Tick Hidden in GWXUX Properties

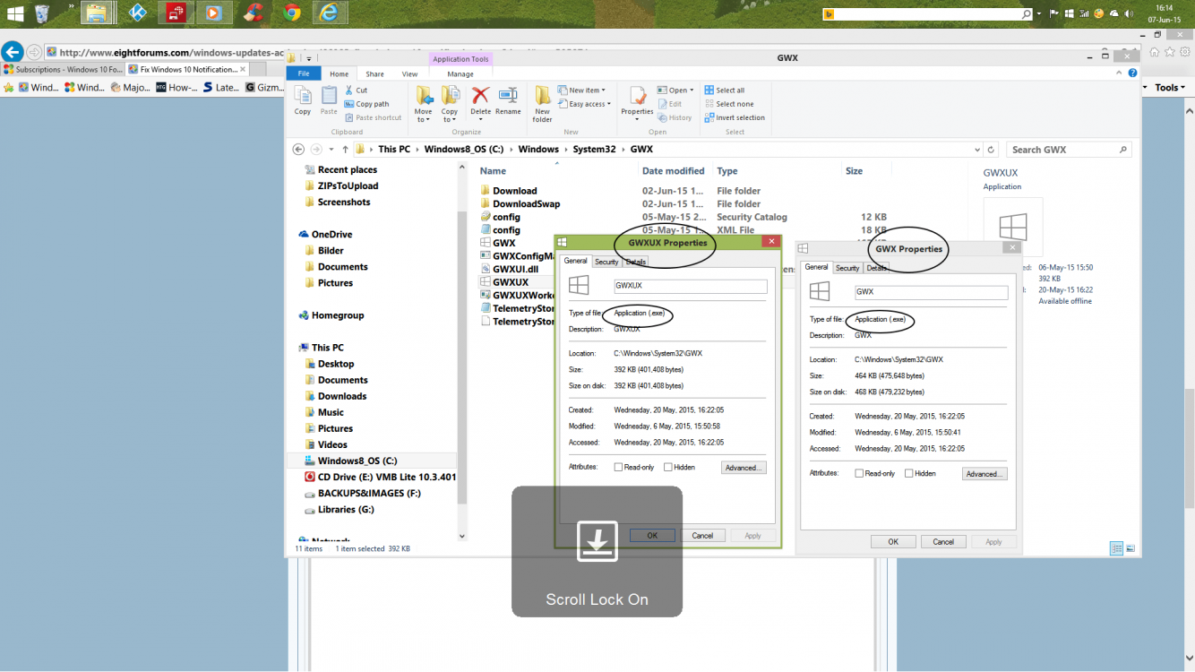click(667, 468)
